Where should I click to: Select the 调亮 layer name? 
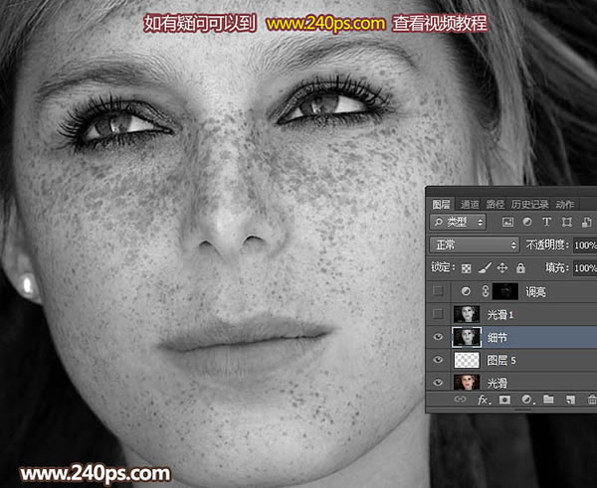tap(535, 292)
